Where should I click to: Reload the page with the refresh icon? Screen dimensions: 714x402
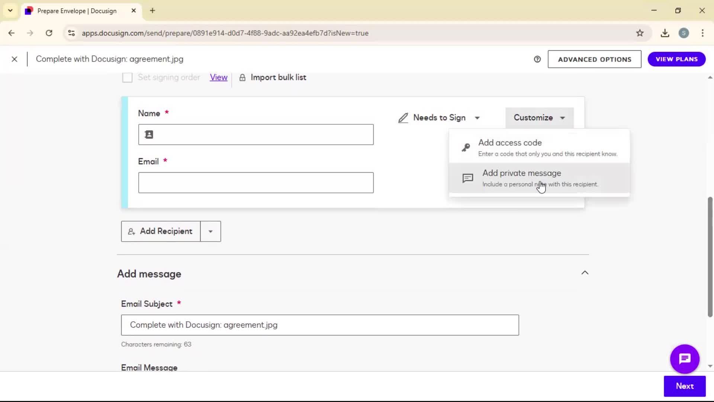point(49,33)
